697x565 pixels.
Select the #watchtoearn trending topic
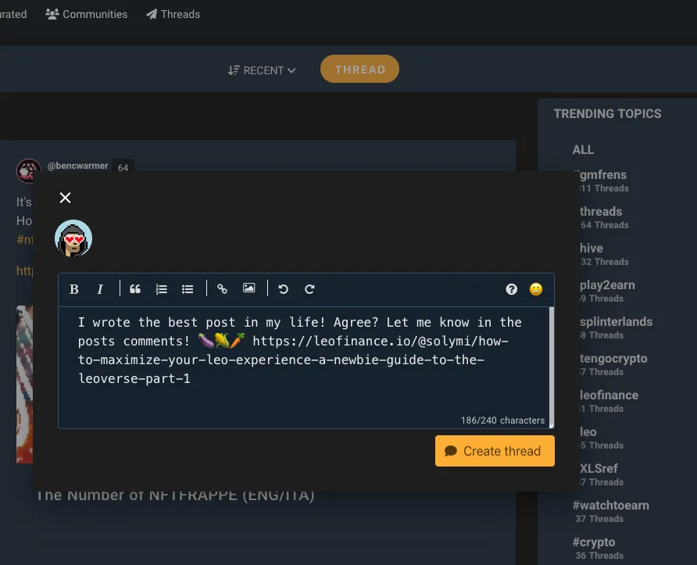coord(611,506)
